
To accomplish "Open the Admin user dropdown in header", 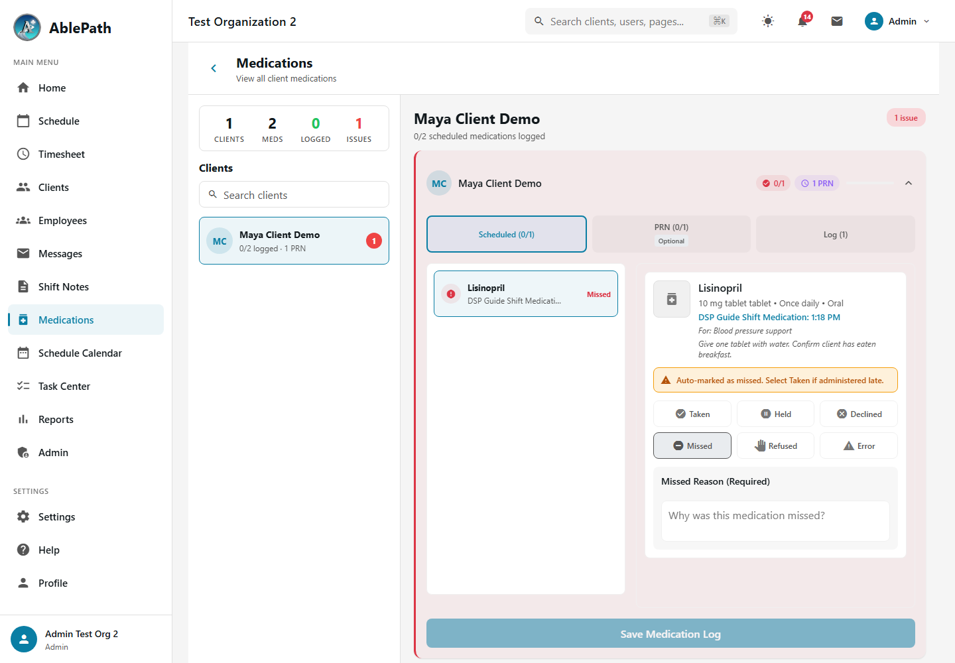I will tap(897, 21).
